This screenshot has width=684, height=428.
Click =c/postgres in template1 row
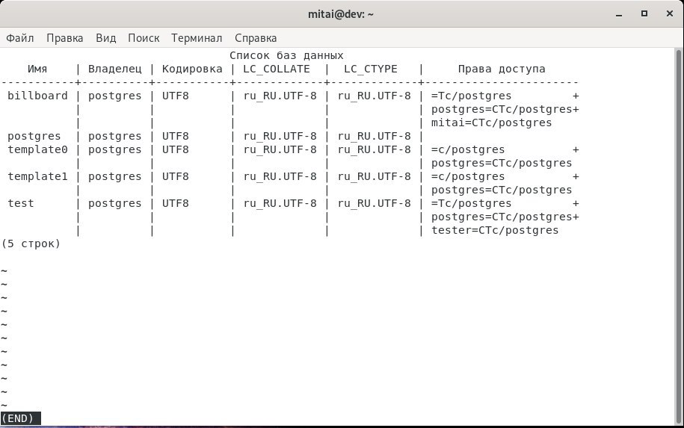(468, 176)
